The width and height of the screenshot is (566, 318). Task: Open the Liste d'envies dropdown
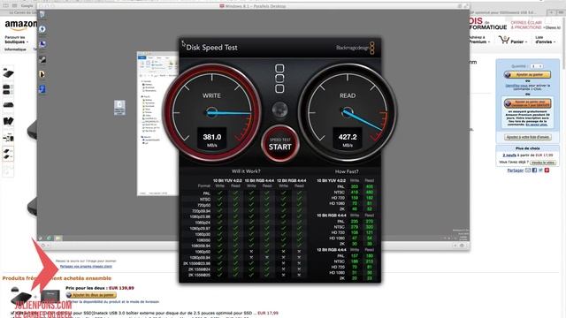[545, 40]
